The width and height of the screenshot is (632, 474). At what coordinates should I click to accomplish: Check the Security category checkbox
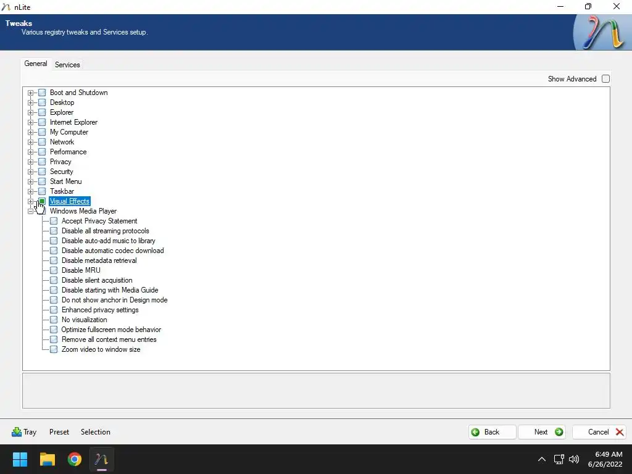(42, 172)
